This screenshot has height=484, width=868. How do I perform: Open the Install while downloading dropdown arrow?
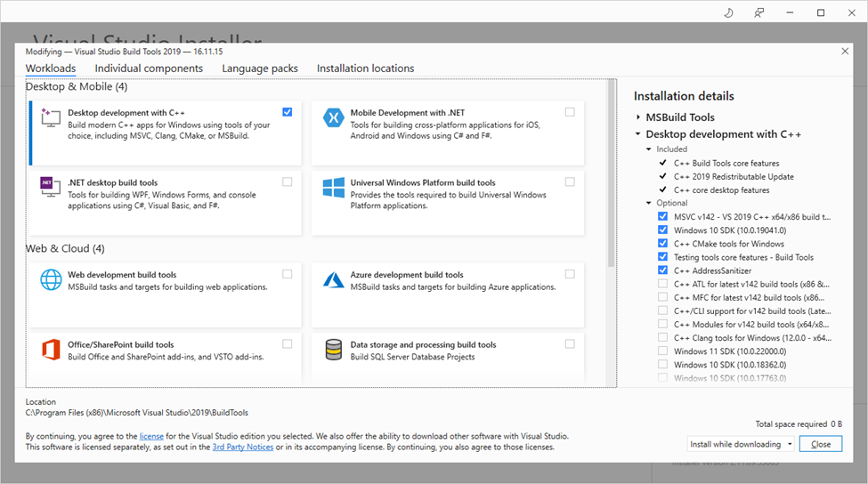coord(790,444)
